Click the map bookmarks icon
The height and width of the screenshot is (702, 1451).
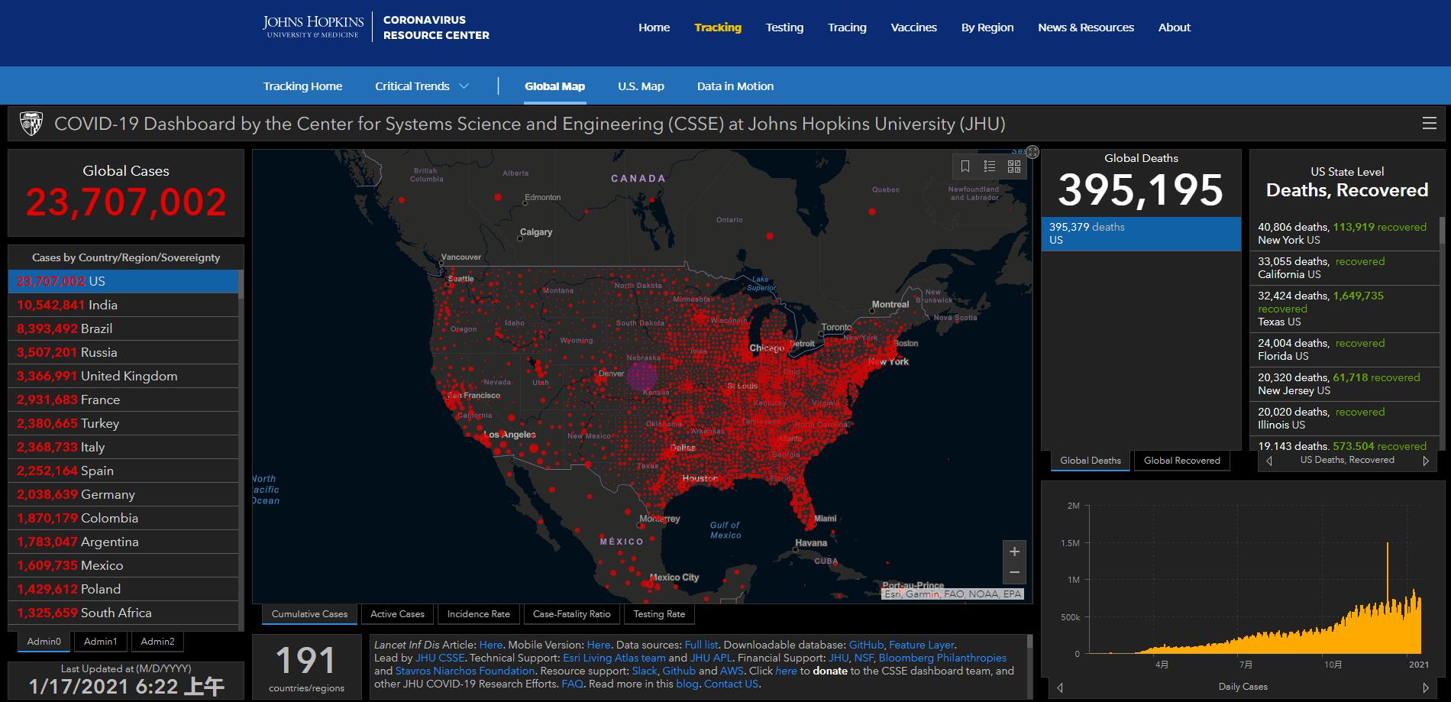(965, 167)
